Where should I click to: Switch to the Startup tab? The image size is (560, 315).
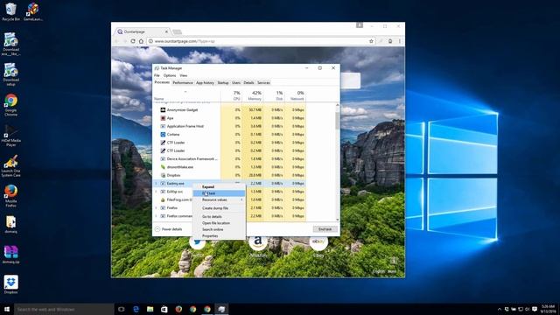(x=223, y=82)
